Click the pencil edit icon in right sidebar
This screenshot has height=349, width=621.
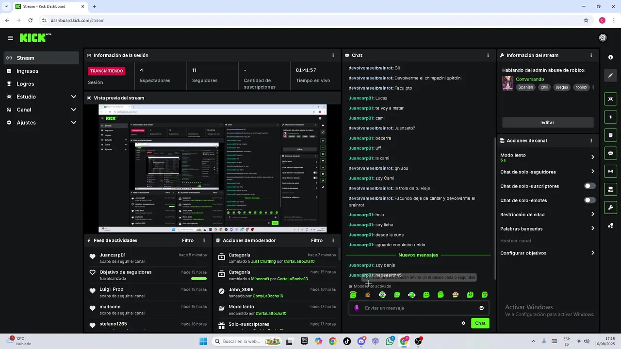[x=610, y=75]
